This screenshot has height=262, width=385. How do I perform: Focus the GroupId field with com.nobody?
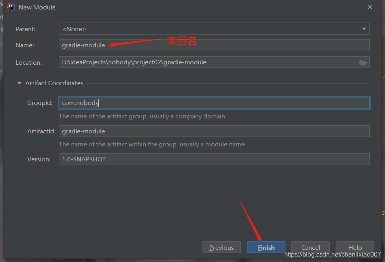[214, 103]
